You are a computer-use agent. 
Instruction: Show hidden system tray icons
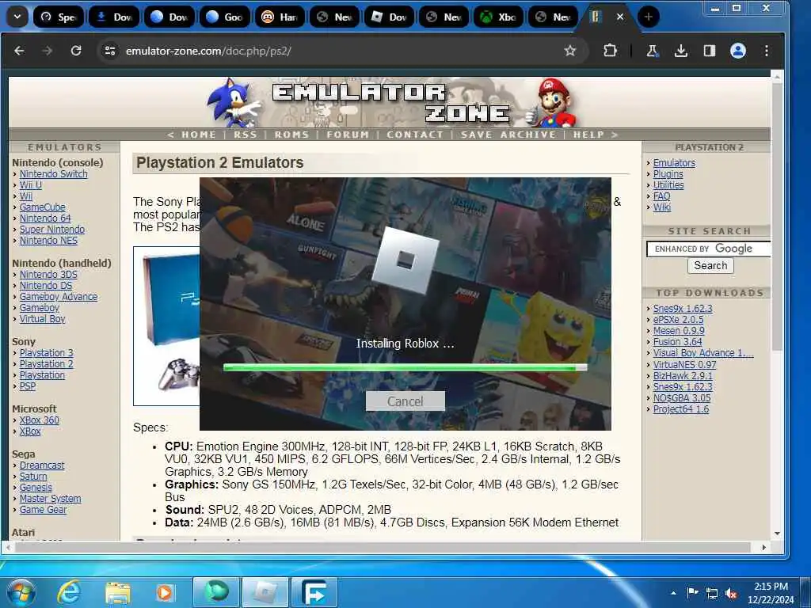click(673, 593)
